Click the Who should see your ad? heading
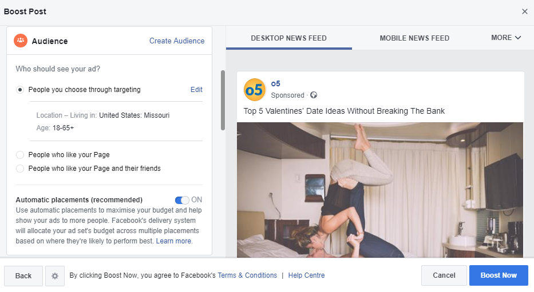This screenshot has width=534, height=292. click(58, 69)
